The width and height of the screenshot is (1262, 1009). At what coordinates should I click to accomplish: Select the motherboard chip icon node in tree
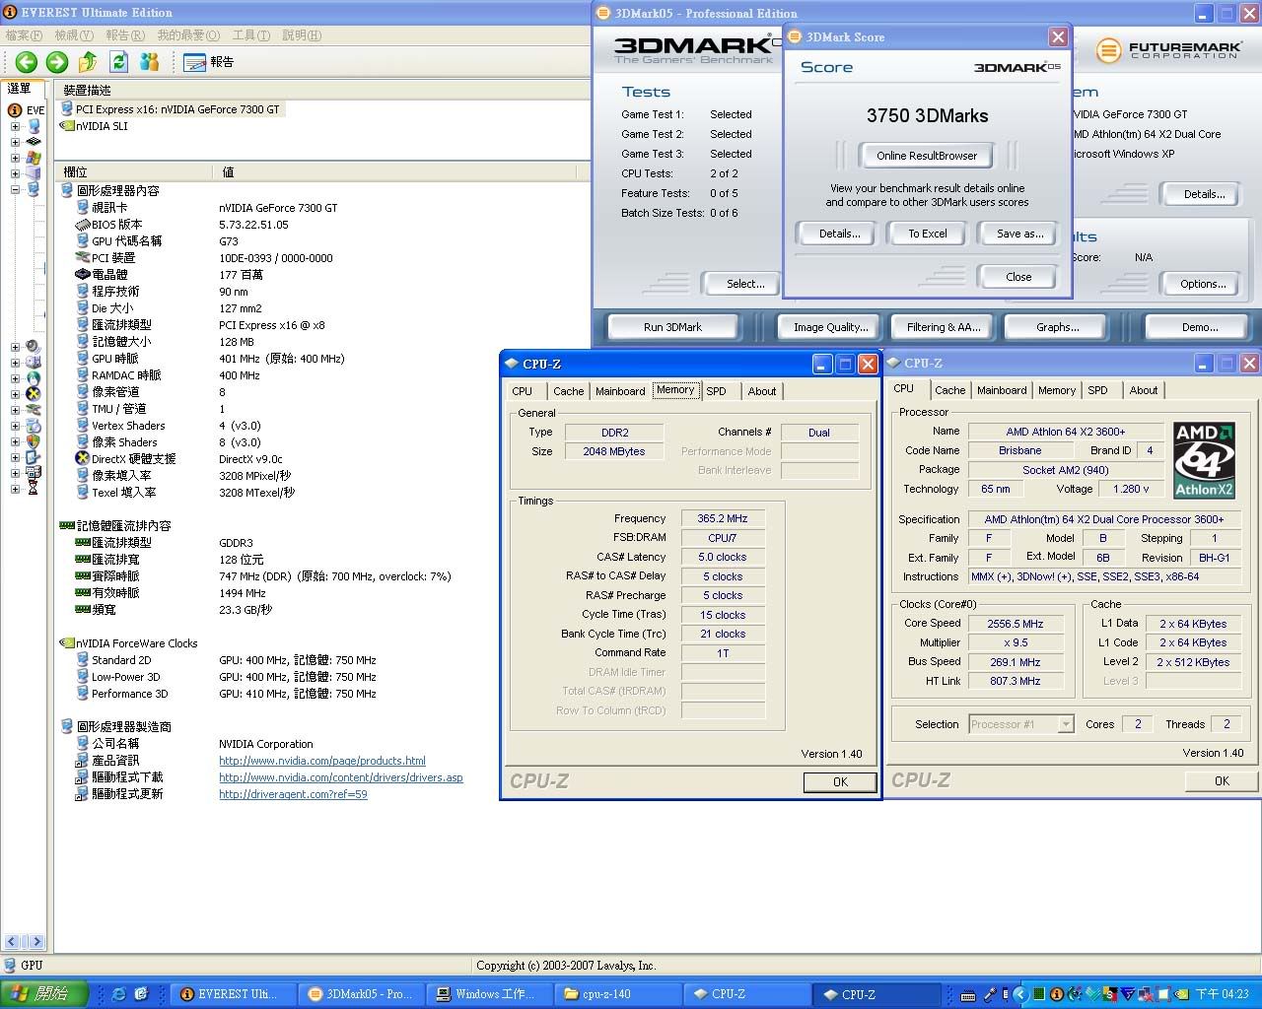[35, 142]
